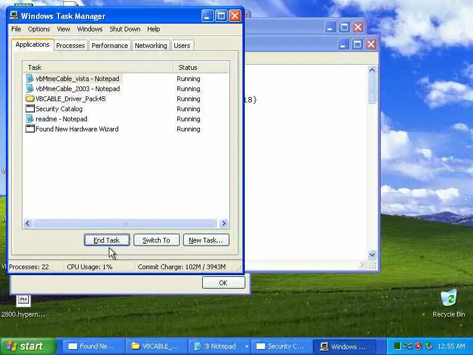The width and height of the screenshot is (473, 355).
Task: Open Security Catalog taskbar button
Action: coord(281,346)
